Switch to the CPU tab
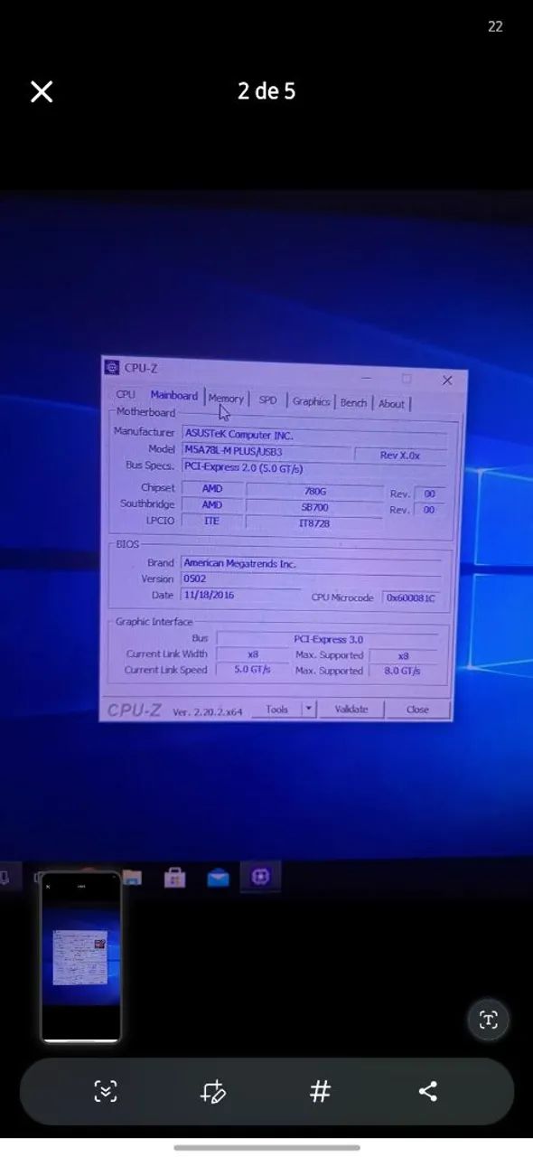 (126, 394)
